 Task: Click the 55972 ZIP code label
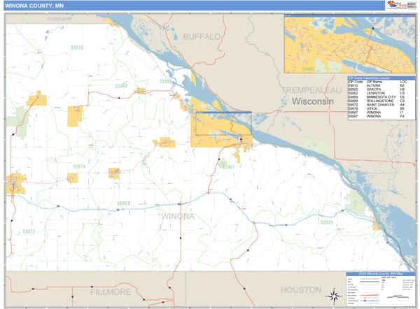tap(29, 231)
